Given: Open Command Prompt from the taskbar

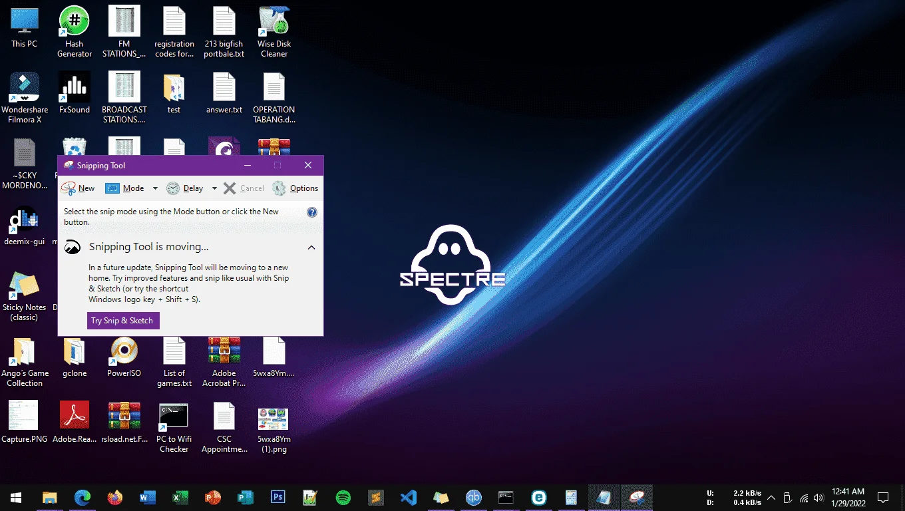Looking at the screenshot, I should [x=506, y=497].
